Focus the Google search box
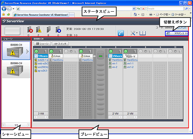The width and height of the screenshot is (193, 139). coord(165,9)
